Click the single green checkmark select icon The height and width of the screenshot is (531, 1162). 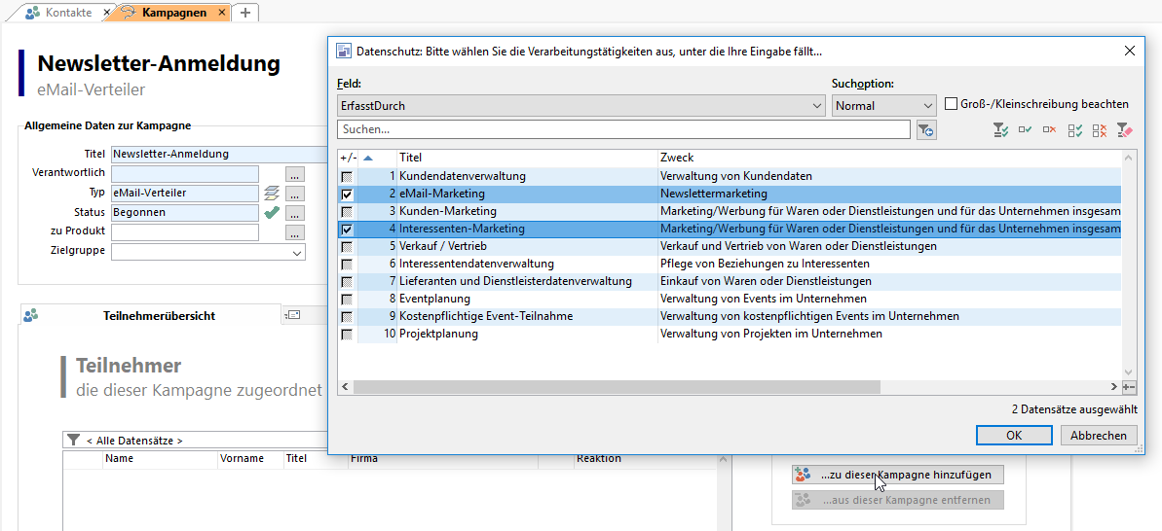point(1025,130)
